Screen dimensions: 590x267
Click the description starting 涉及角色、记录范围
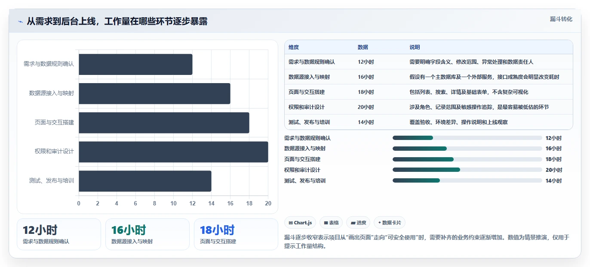479,107
